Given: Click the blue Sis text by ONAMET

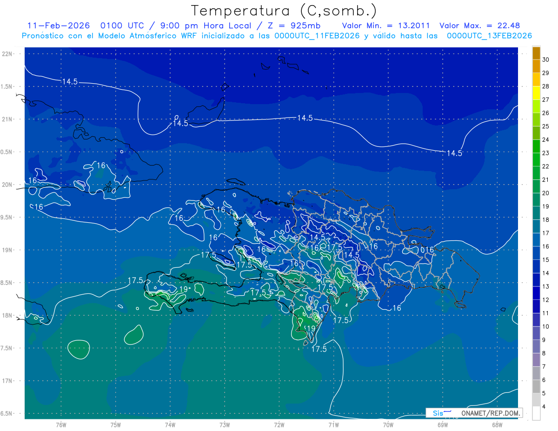Looking at the screenshot, I should click(x=438, y=413).
